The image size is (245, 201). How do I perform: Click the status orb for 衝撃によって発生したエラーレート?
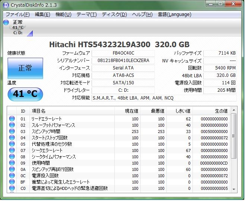(12, 182)
